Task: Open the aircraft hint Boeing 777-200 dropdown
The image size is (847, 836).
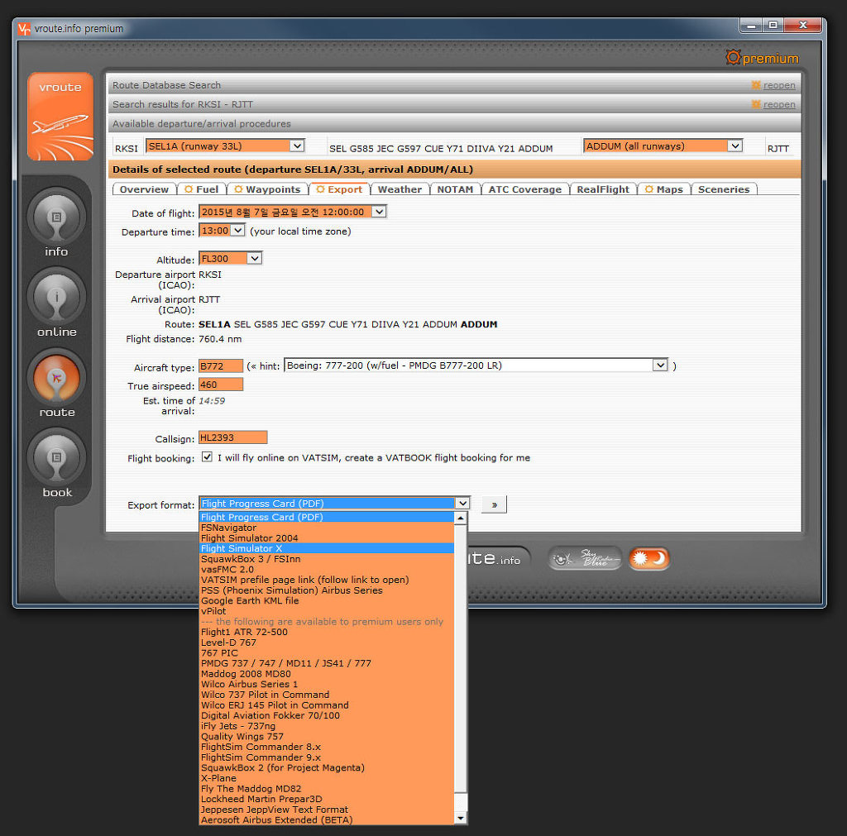Action: coord(476,365)
